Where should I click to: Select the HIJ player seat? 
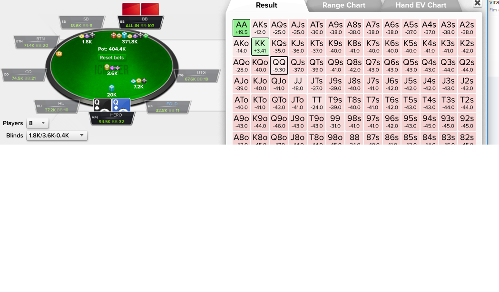(57, 107)
